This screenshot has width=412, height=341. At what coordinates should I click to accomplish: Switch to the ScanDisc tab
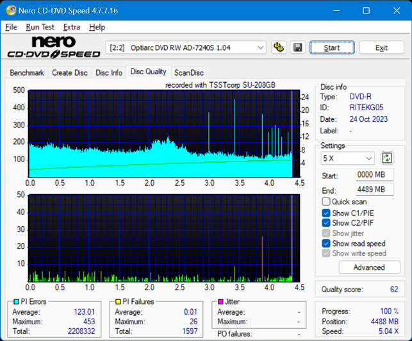tap(189, 72)
